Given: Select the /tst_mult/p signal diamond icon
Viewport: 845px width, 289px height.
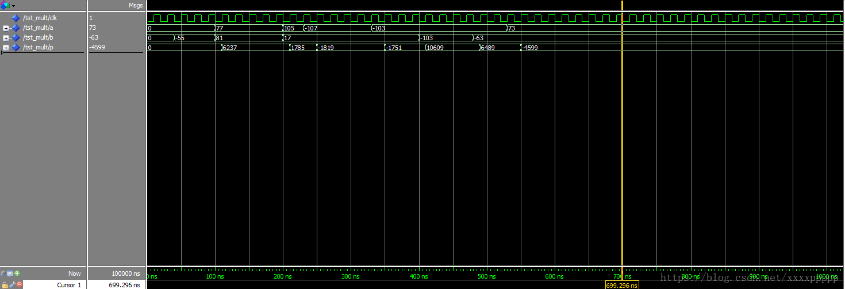Looking at the screenshot, I should pyautogui.click(x=16, y=47).
